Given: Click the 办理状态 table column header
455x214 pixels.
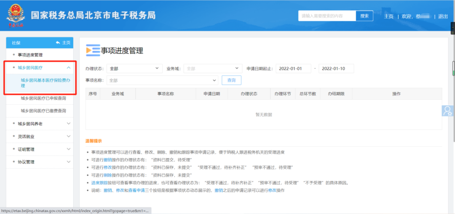Looking at the screenshot, I should click(249, 94).
